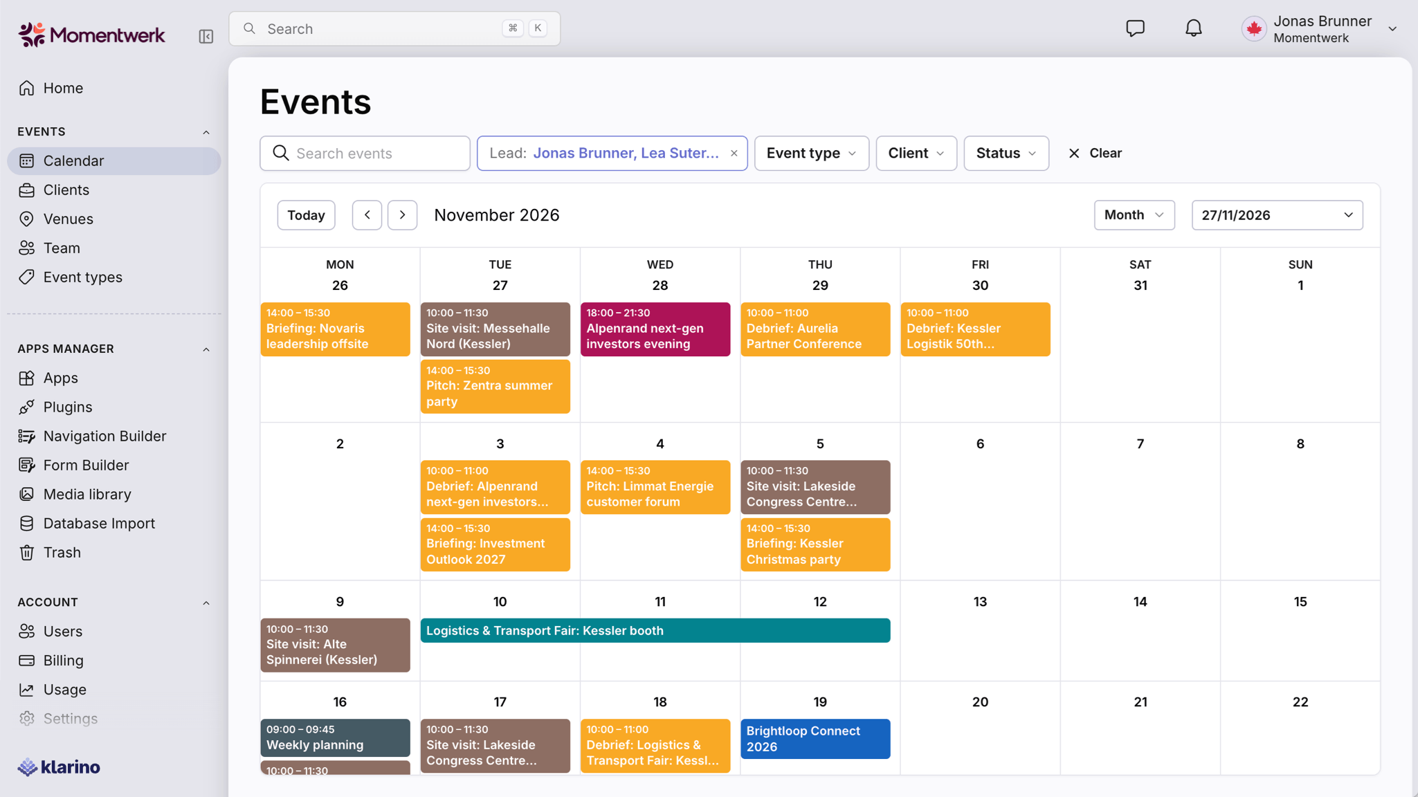Open Event types in sidebar
1418x797 pixels.
(114, 277)
